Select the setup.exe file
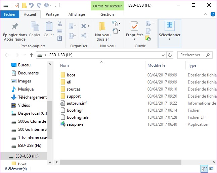 (75, 124)
